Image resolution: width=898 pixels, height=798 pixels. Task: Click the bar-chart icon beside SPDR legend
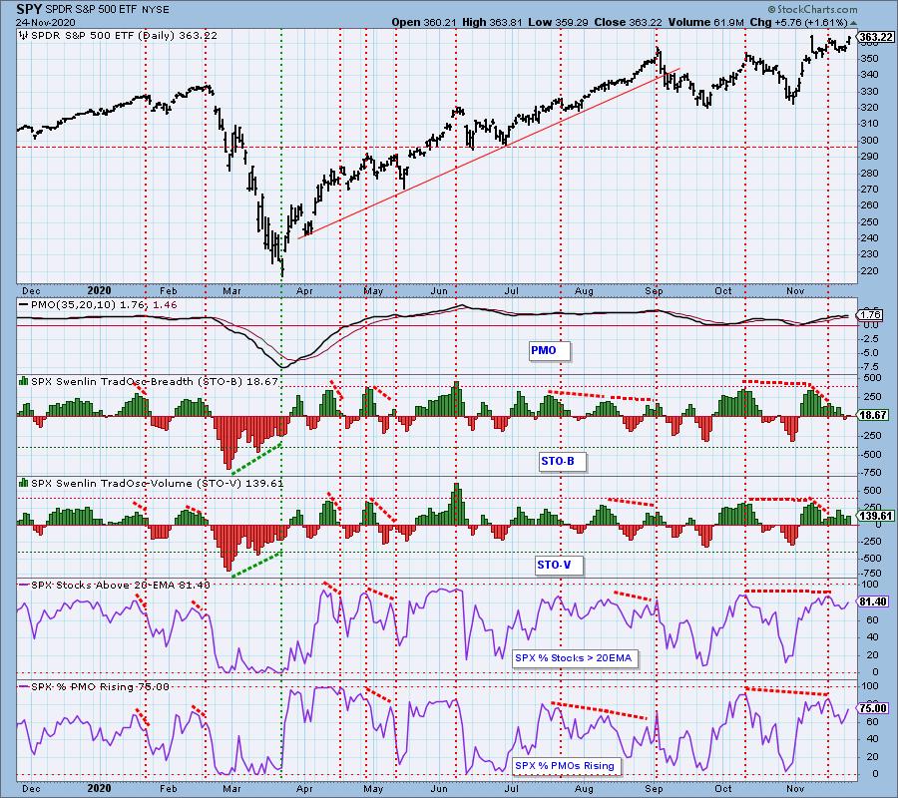pyautogui.click(x=24, y=36)
